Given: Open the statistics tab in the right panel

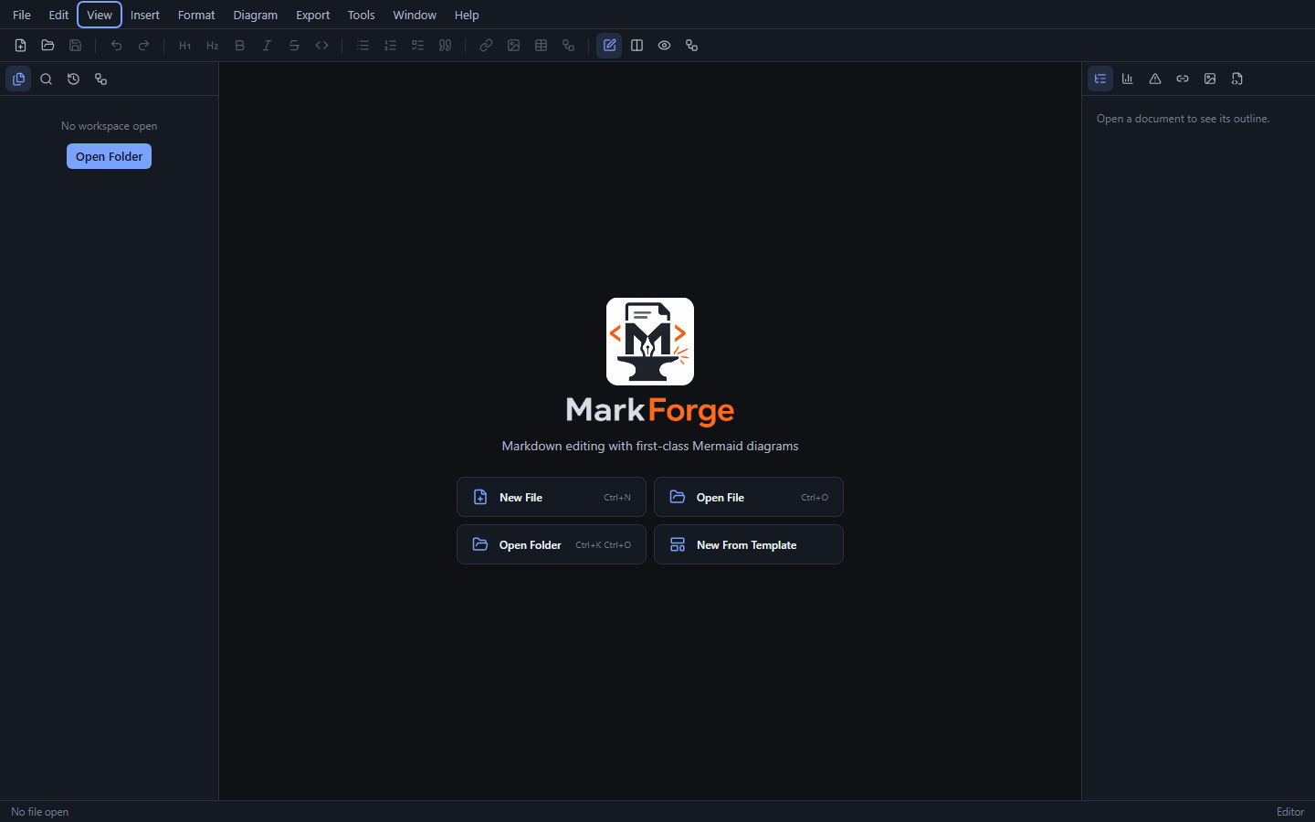Looking at the screenshot, I should click(x=1128, y=79).
